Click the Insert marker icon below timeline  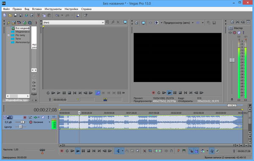(178, 151)
